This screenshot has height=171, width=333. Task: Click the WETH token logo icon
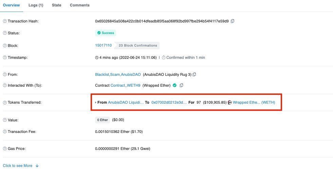coord(229,102)
